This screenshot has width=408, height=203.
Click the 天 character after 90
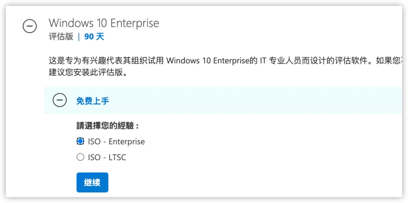[x=100, y=37]
